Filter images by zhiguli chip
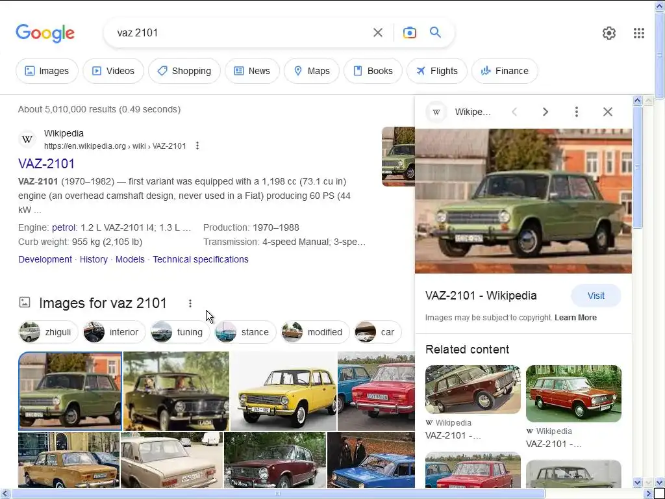 point(48,332)
